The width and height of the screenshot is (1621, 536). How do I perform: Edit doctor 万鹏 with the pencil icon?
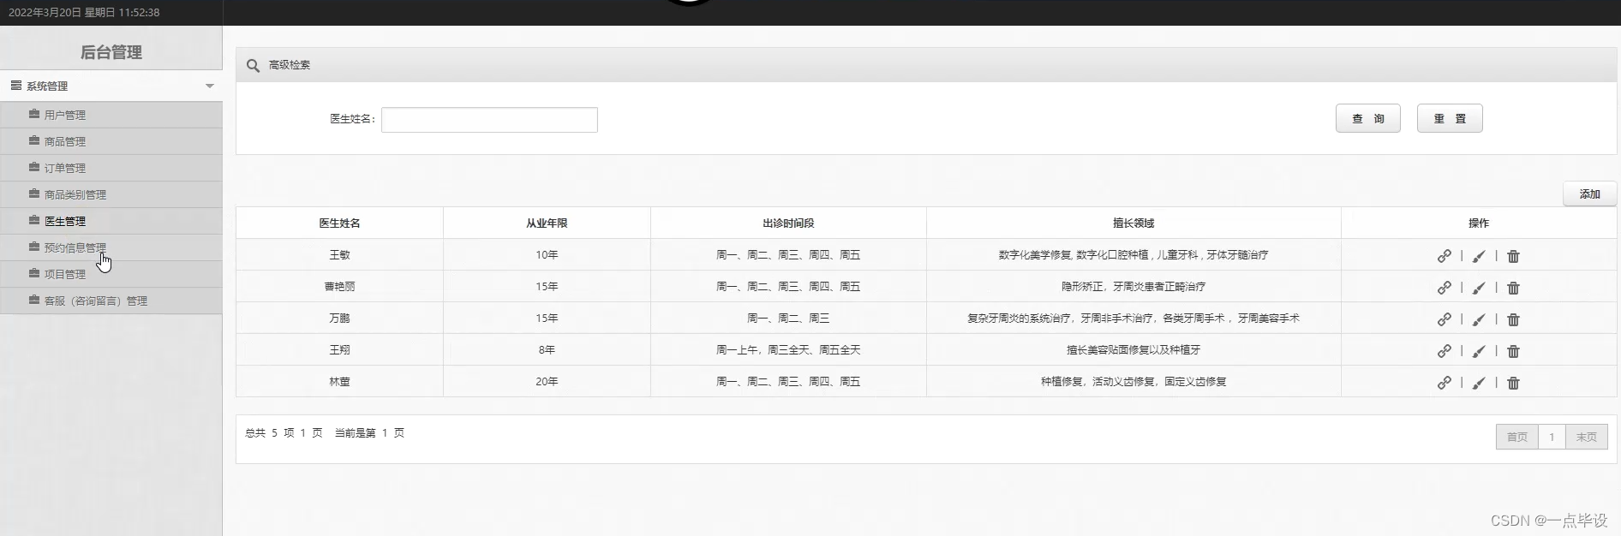click(x=1479, y=319)
